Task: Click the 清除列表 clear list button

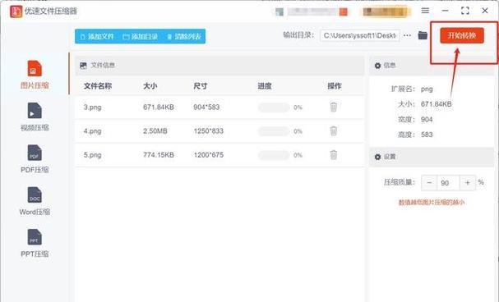Action: click(x=184, y=37)
